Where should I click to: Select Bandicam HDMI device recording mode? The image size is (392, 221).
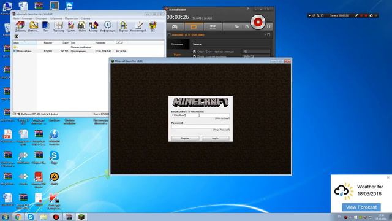(x=213, y=26)
